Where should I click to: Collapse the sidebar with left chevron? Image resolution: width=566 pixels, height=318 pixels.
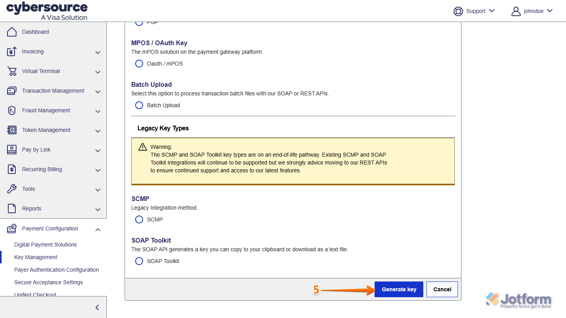tap(97, 307)
